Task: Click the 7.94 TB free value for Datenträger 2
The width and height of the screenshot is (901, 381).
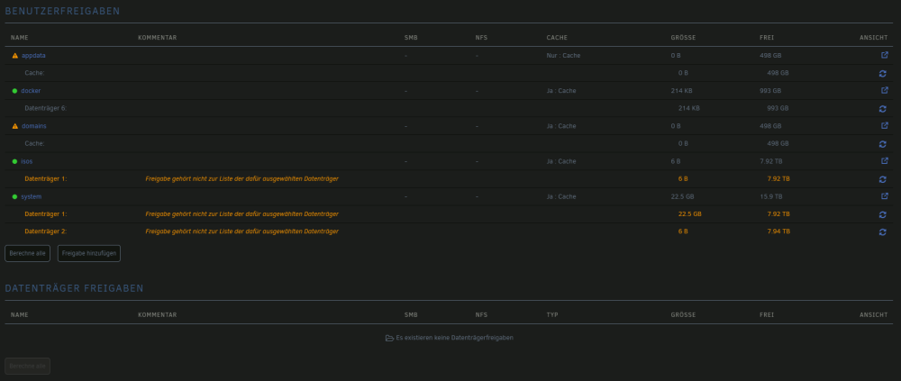Action: (x=778, y=231)
